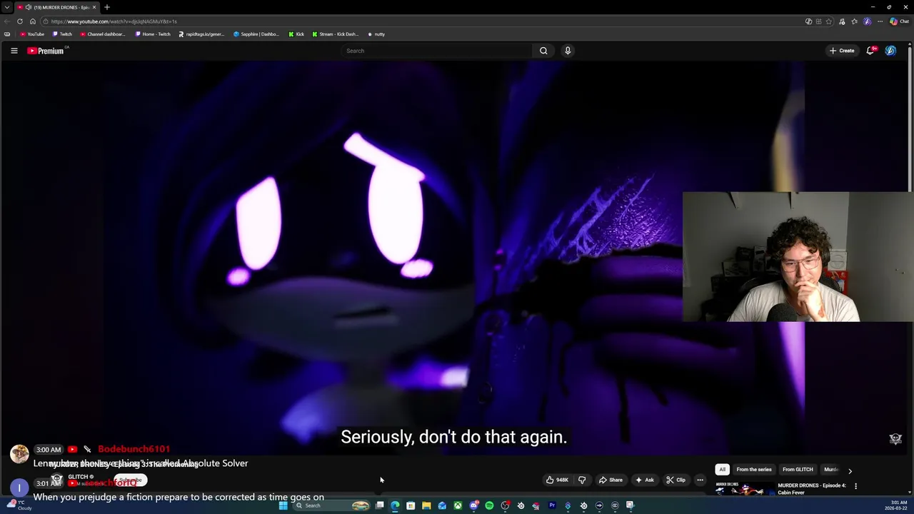This screenshot has height=514, width=914.
Task: Select the From GLITCH chip
Action: pyautogui.click(x=798, y=470)
